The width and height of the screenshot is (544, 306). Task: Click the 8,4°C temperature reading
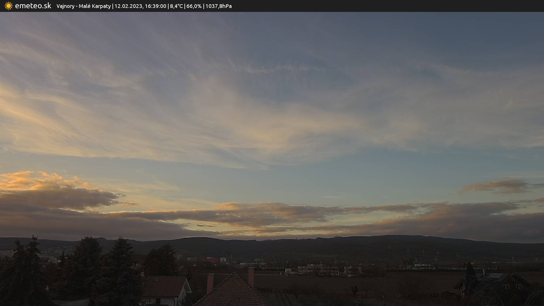[176, 6]
